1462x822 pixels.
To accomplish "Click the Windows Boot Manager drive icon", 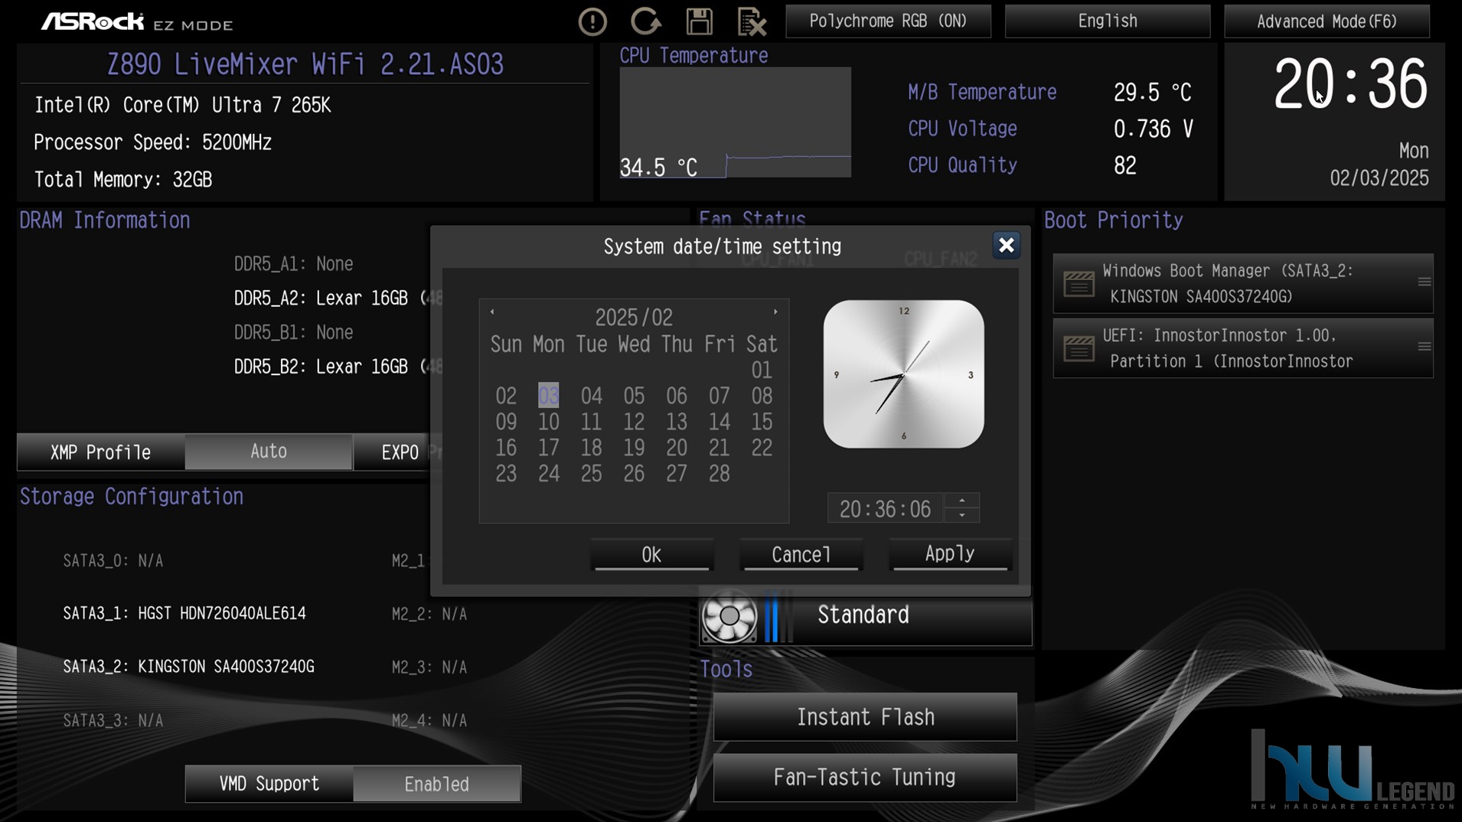I will pos(1079,284).
